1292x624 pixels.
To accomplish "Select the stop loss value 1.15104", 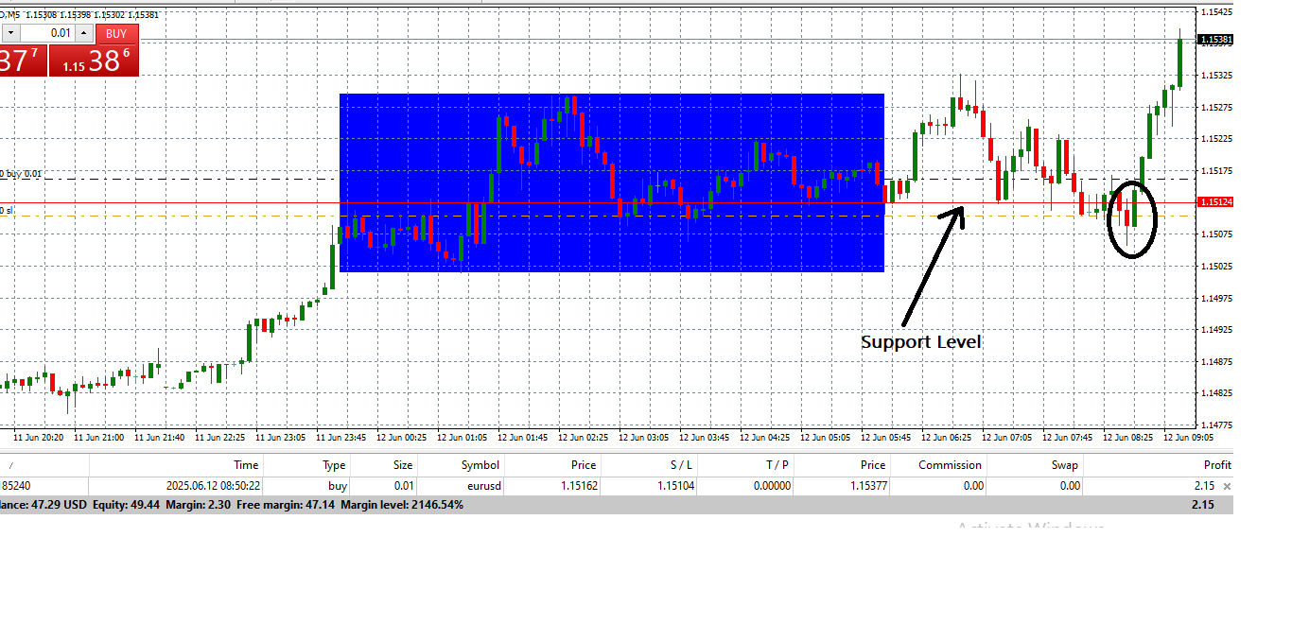I will 675,486.
